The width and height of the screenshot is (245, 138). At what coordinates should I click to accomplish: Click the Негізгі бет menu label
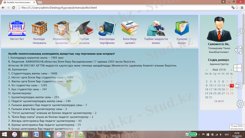(17, 39)
